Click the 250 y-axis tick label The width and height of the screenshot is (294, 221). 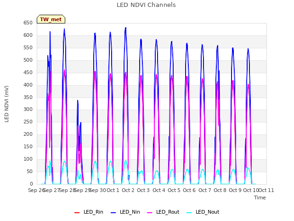[x=28, y=122]
